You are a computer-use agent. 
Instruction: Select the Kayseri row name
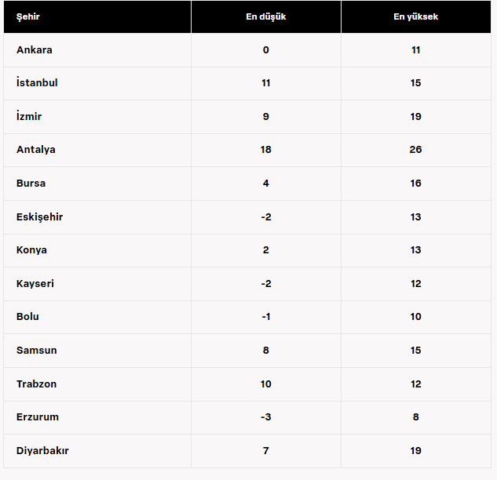(35, 284)
